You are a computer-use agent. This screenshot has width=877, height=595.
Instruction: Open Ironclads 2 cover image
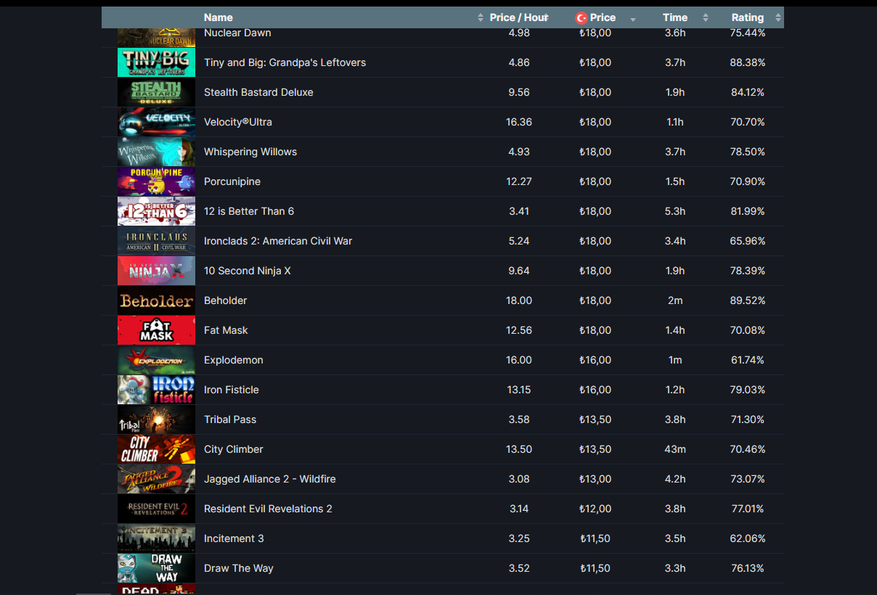pos(156,241)
